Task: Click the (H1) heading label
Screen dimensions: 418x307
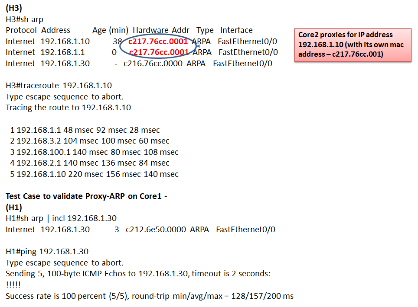Action: pyautogui.click(x=13, y=207)
